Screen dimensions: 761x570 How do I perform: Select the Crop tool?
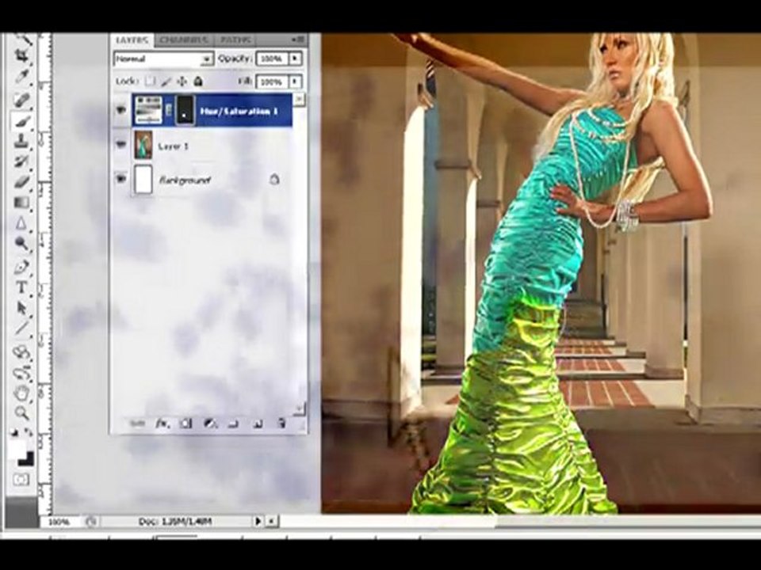click(x=22, y=55)
